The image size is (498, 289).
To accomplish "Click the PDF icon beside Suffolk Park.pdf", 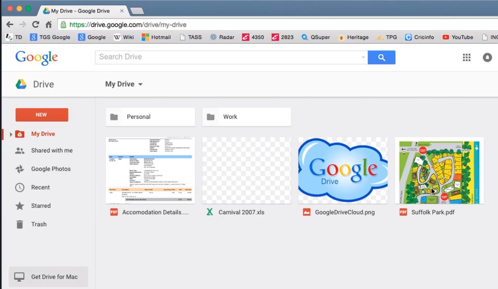I will coord(403,212).
